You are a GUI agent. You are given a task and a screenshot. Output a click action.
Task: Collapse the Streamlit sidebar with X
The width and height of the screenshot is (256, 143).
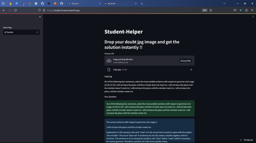click(40, 17)
